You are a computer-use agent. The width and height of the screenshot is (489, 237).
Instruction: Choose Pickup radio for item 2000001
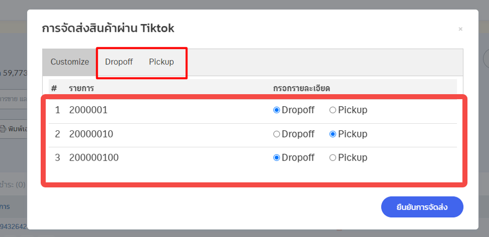(332, 110)
